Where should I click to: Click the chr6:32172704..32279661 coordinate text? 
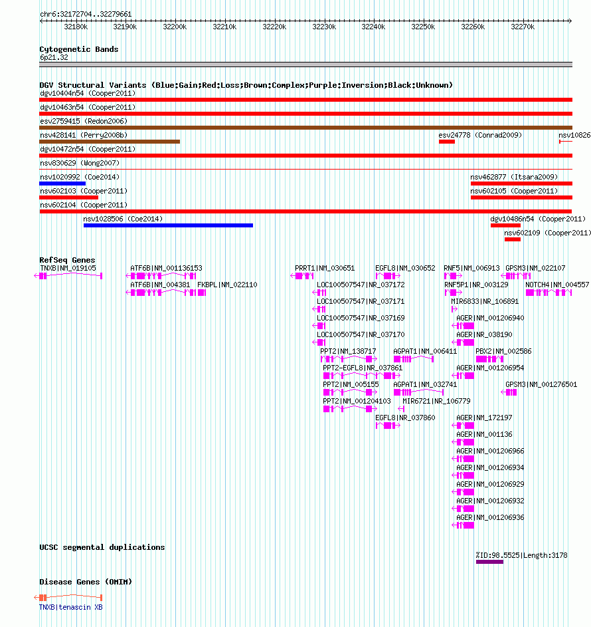86,14
